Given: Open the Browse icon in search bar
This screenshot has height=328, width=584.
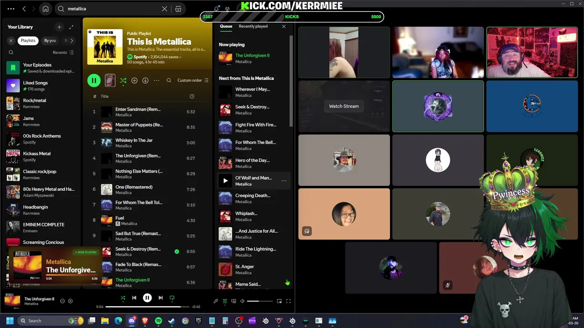Looking at the screenshot, I should (x=178, y=9).
